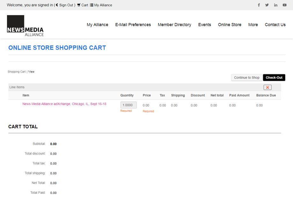Viewport: 293px width, 197px height.
Task: Click the Quantity input field
Action: coord(129,105)
